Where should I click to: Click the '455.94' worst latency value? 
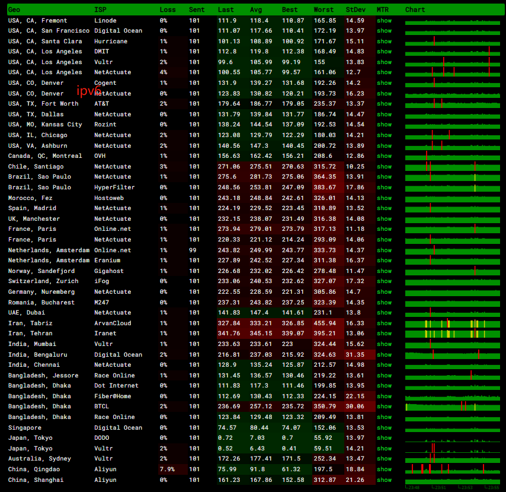pos(325,323)
